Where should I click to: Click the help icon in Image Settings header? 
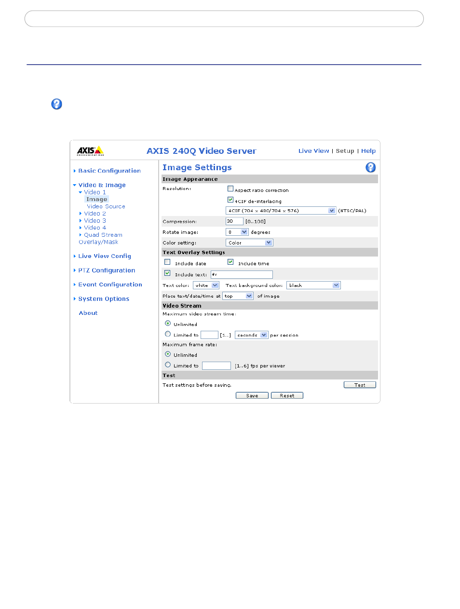pyautogui.click(x=370, y=167)
